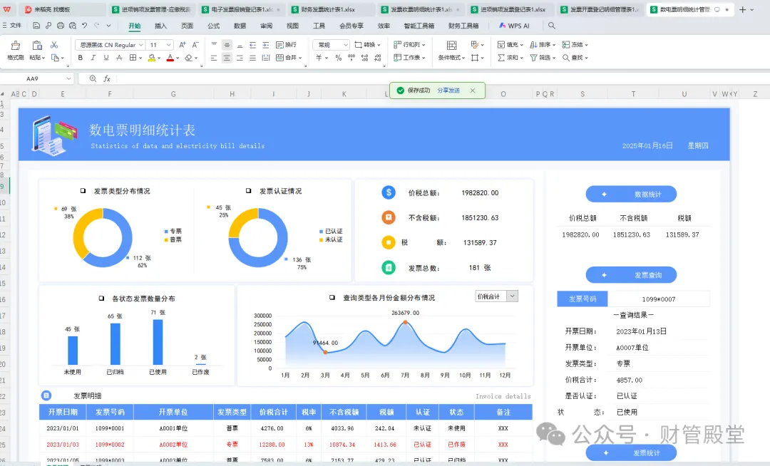Click the eraser clear-format icon
This screenshot has height=466, width=770.
pos(188,58)
